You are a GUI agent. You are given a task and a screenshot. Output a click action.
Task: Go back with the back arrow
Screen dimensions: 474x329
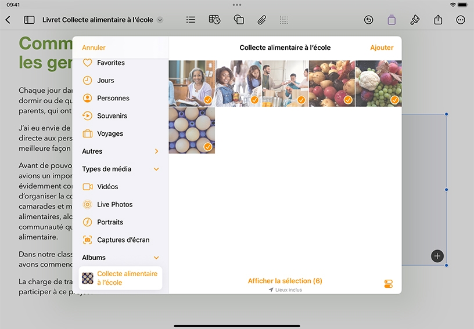pos(8,20)
